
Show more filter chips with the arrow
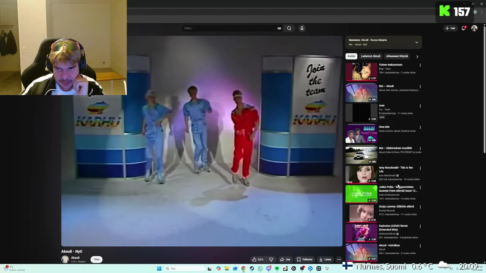417,56
